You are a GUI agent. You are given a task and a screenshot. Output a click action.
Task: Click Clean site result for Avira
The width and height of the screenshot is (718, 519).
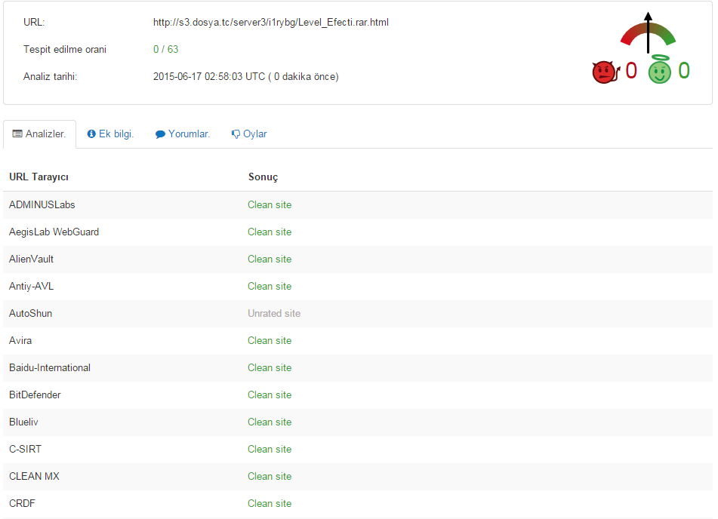click(x=270, y=340)
